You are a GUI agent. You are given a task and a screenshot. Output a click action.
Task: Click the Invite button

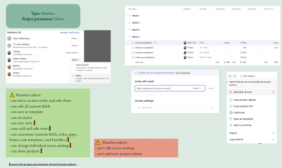(211, 88)
